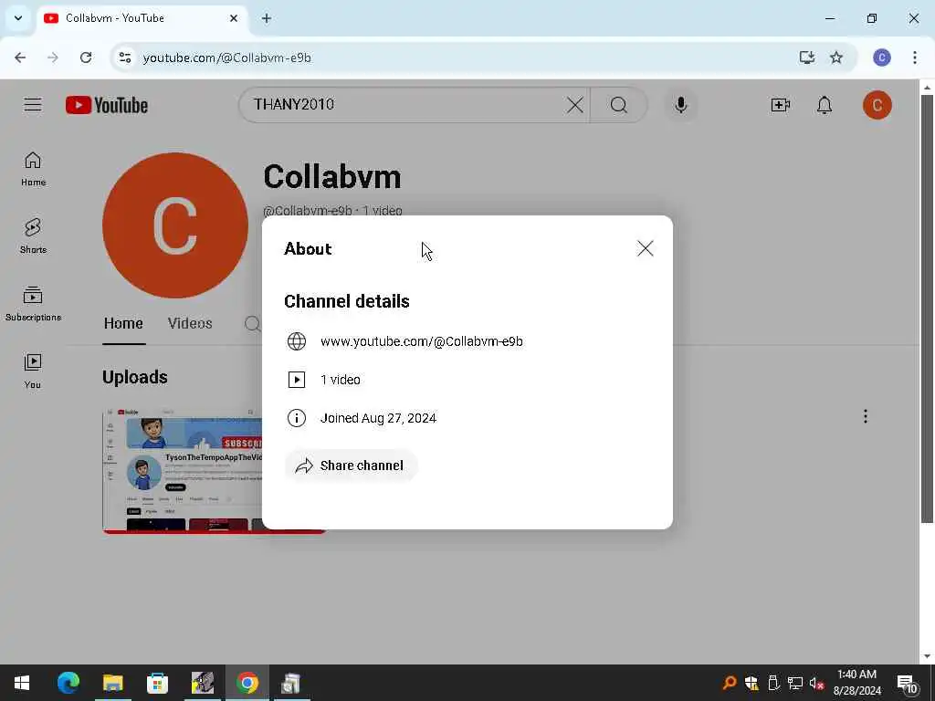Go forward in the browser

tap(53, 58)
